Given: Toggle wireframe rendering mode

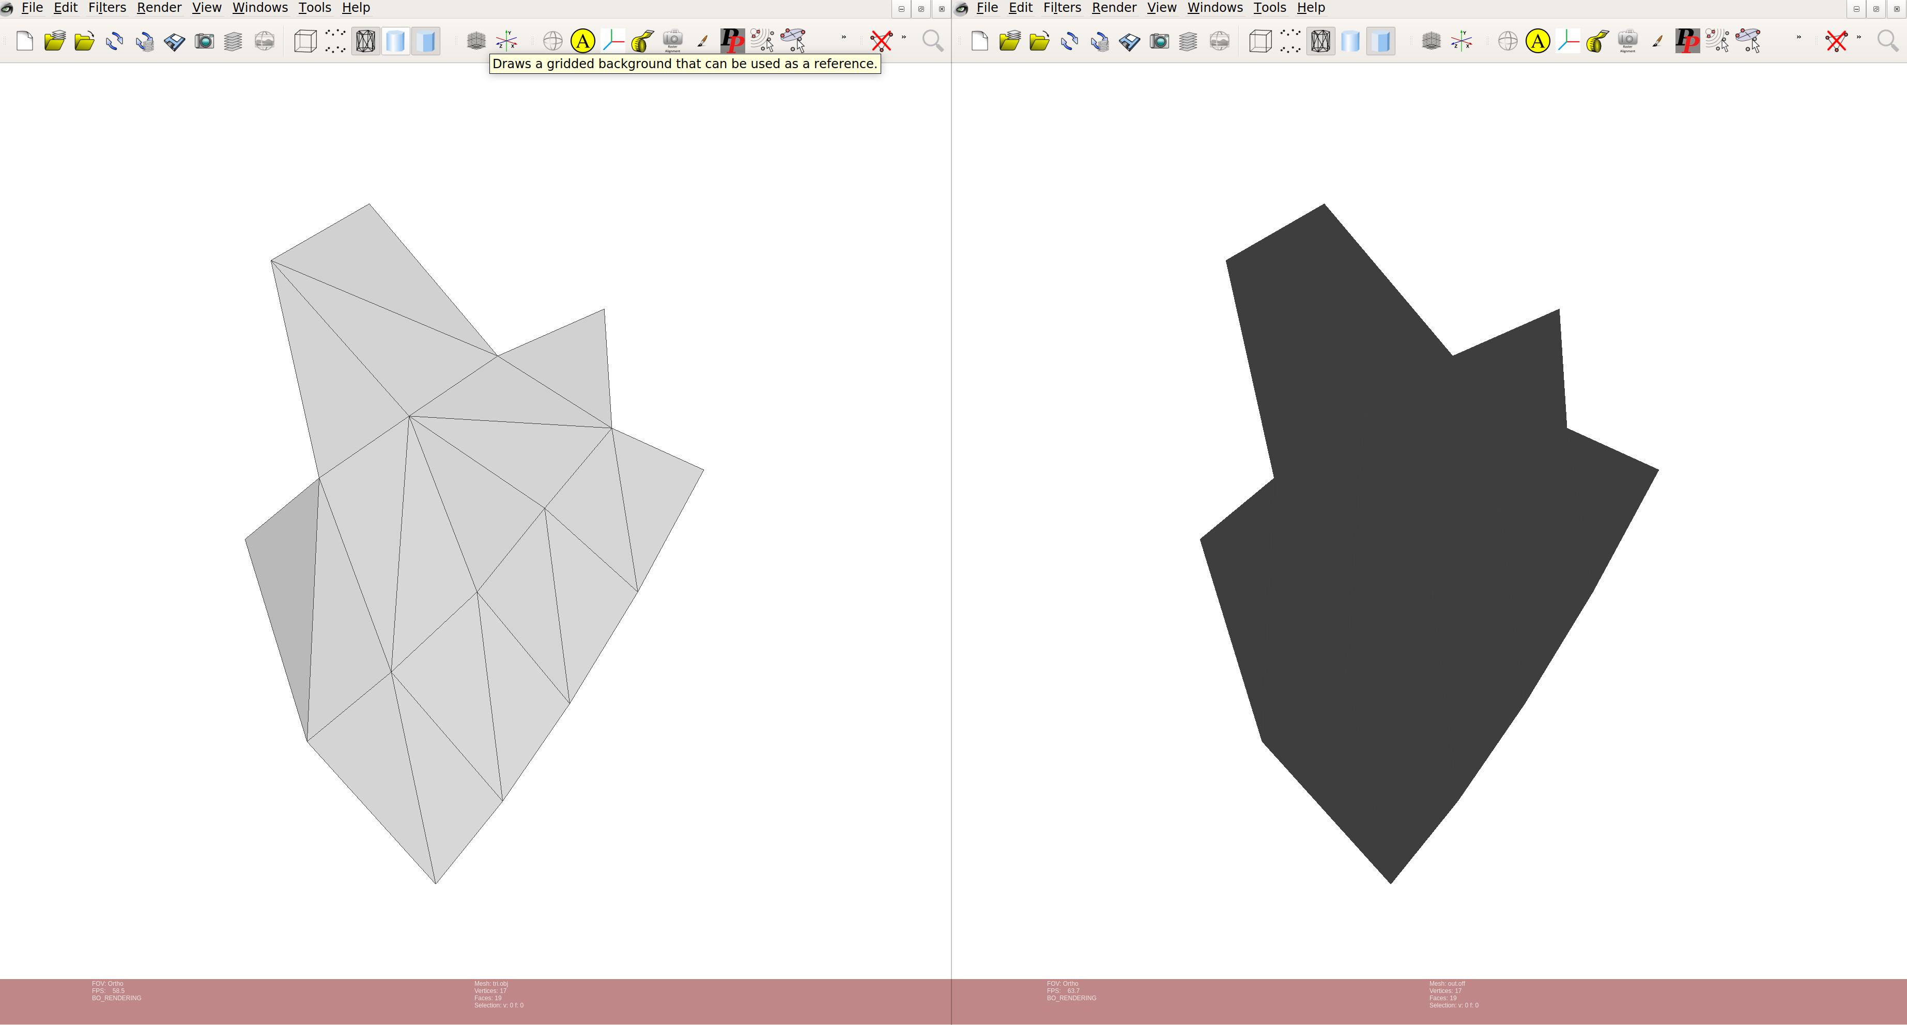Looking at the screenshot, I should pyautogui.click(x=365, y=41).
